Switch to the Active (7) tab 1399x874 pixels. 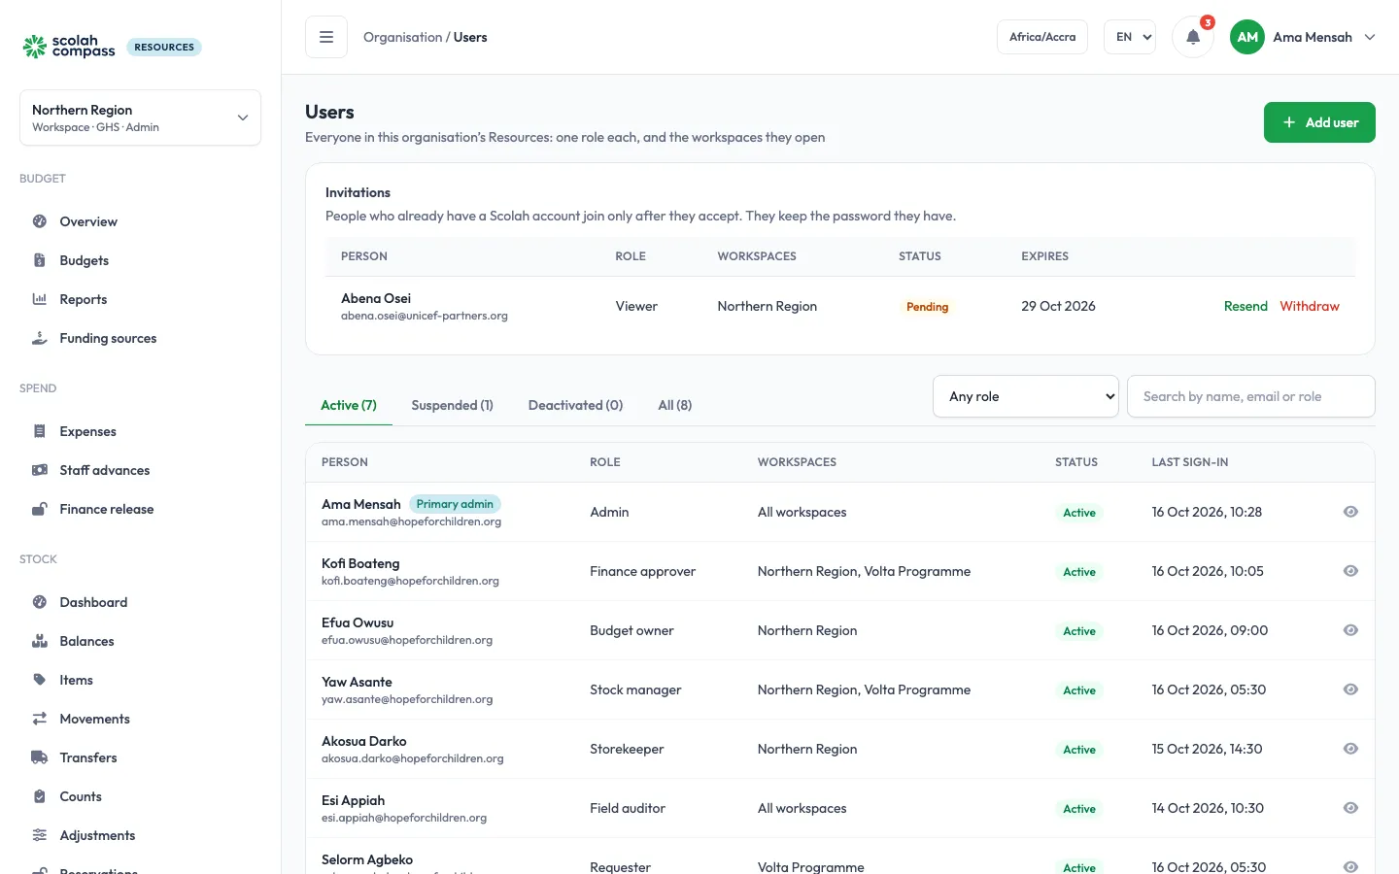click(x=349, y=405)
